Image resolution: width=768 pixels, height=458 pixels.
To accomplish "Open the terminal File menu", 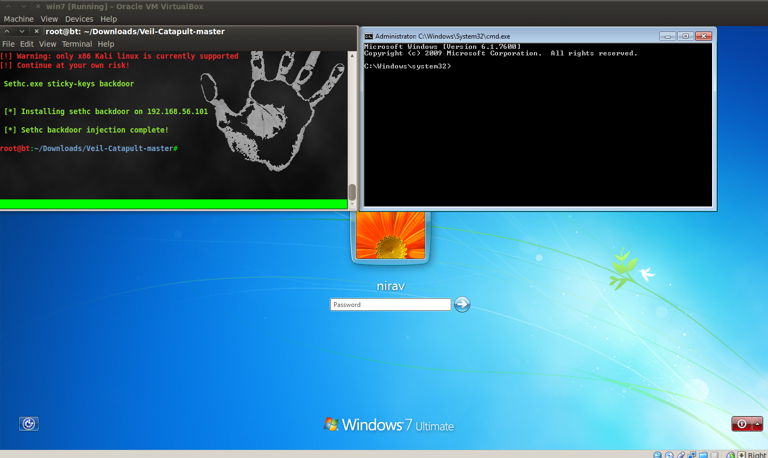I will (8, 44).
